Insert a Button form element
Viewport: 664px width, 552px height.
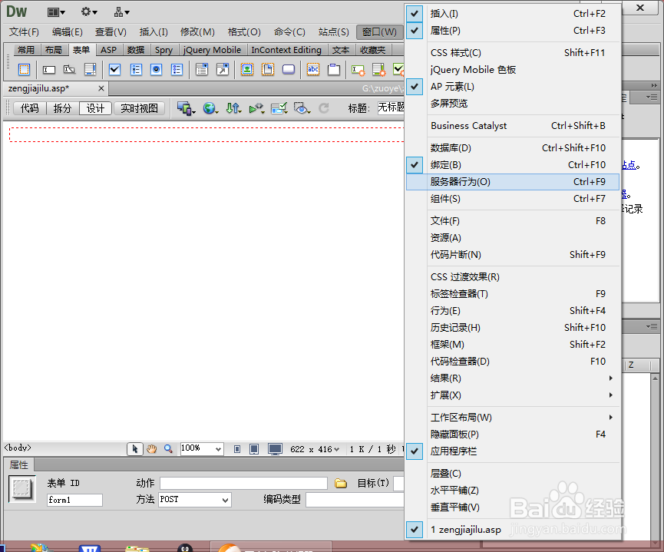click(x=289, y=69)
